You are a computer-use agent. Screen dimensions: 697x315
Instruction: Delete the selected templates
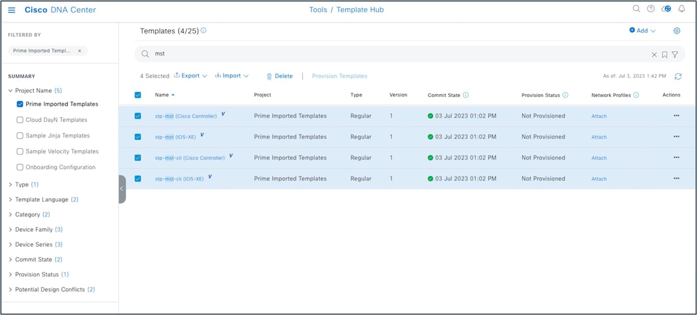[281, 76]
